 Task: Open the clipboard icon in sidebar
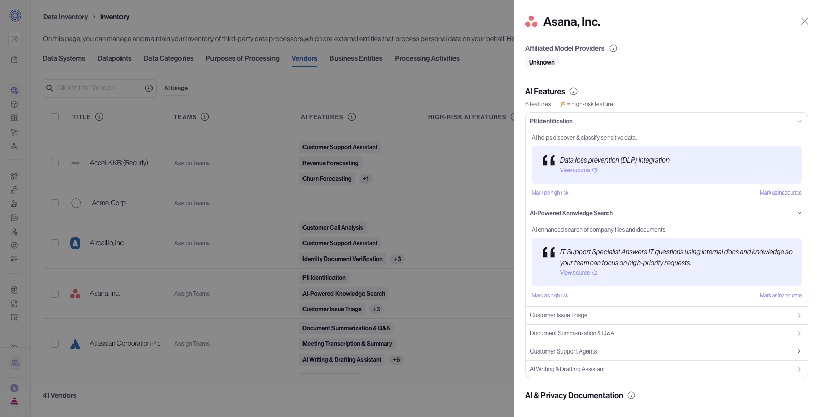tap(14, 60)
